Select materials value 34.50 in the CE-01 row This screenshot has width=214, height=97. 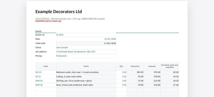coord(170,77)
